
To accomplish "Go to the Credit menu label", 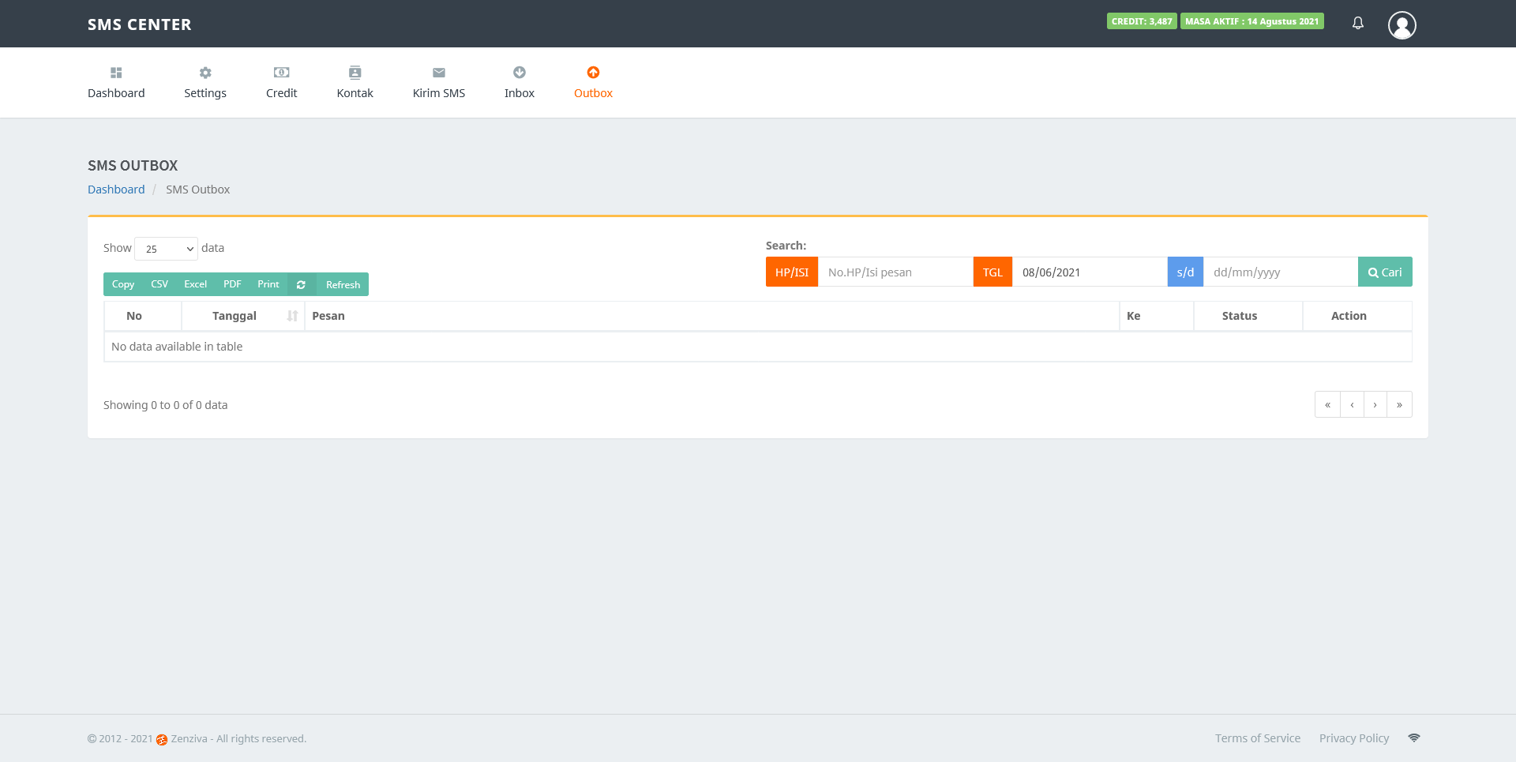I will [281, 93].
